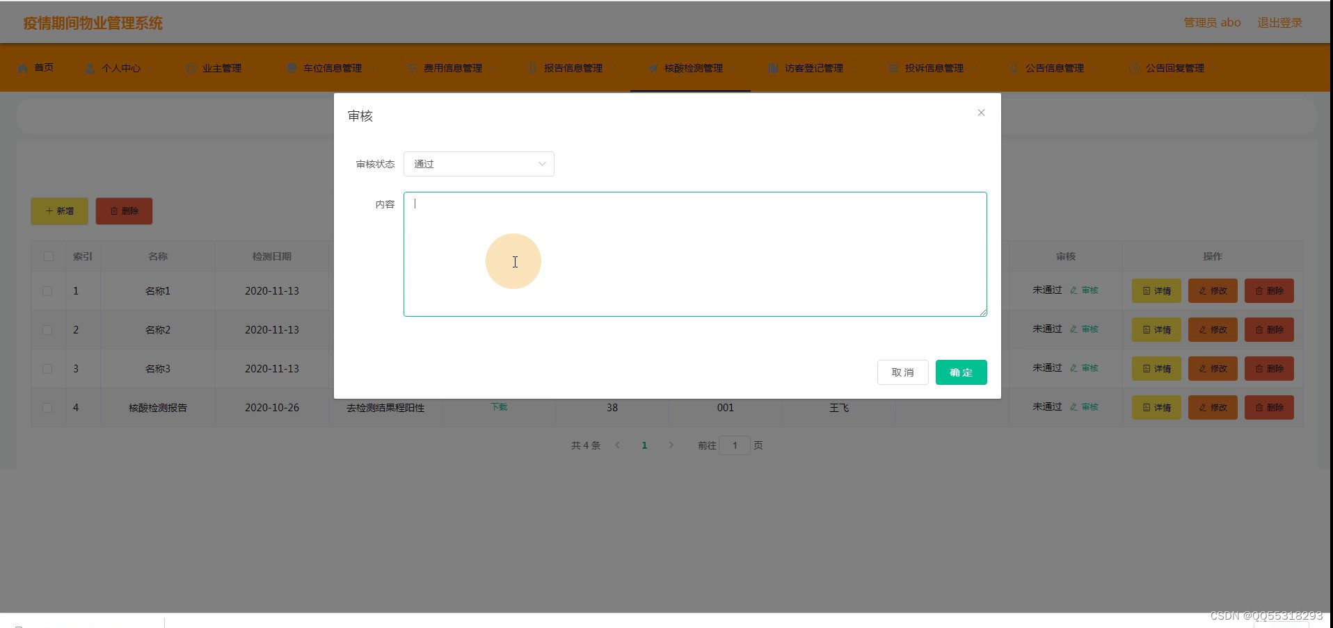Confirm the review with 确定

click(961, 372)
